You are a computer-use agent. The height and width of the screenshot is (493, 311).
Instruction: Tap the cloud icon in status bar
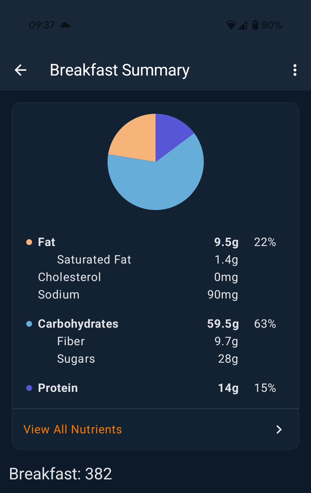[65, 25]
